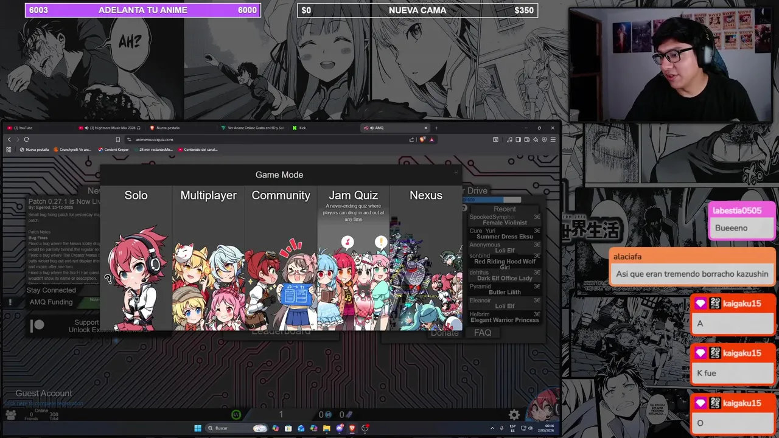Open Crunchyroll bookmark
The image size is (779, 438).
click(x=72, y=150)
